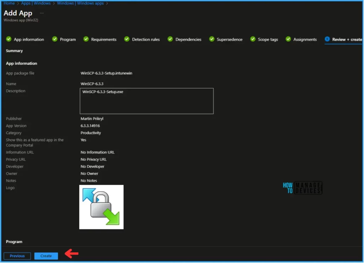Click the green checkmark beside Scope tags
364x263 pixels.
pos(253,39)
